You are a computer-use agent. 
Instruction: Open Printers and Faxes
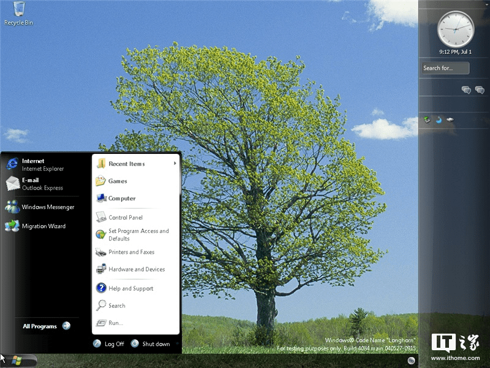[130, 251]
